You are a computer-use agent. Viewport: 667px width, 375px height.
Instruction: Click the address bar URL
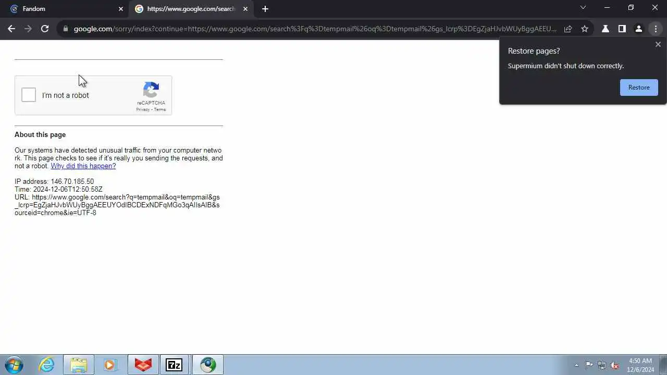(x=315, y=29)
